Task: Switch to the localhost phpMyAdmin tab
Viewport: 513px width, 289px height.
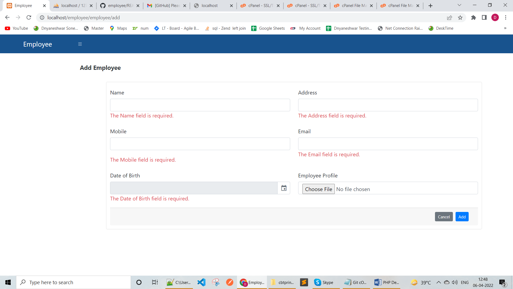Action: point(73,6)
